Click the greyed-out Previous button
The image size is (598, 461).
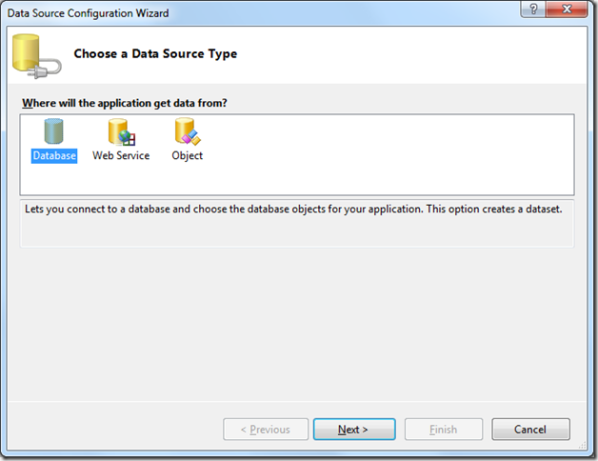tap(266, 430)
